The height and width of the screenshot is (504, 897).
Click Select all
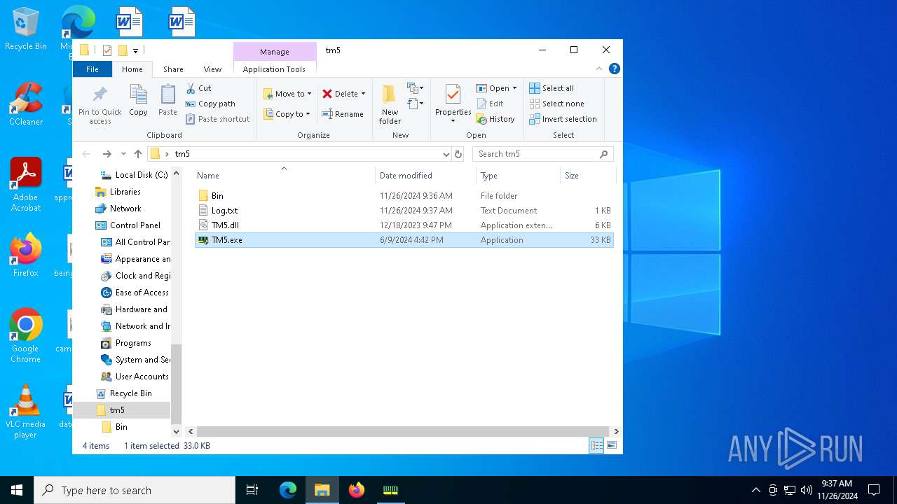click(552, 88)
